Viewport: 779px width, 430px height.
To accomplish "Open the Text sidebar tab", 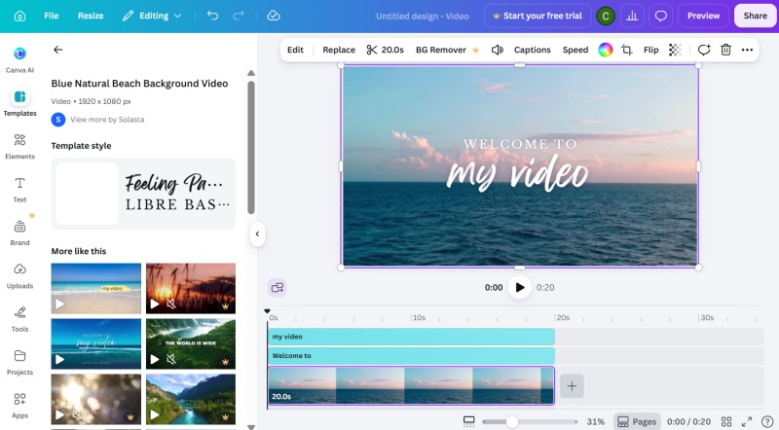I will [19, 189].
